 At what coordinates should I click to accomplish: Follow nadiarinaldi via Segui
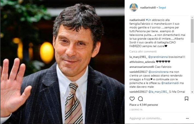tap(162, 7)
